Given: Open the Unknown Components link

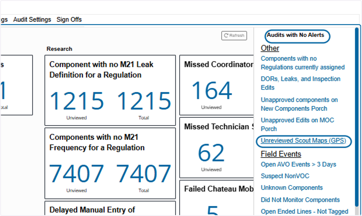Looking at the screenshot, I should click(x=292, y=188).
